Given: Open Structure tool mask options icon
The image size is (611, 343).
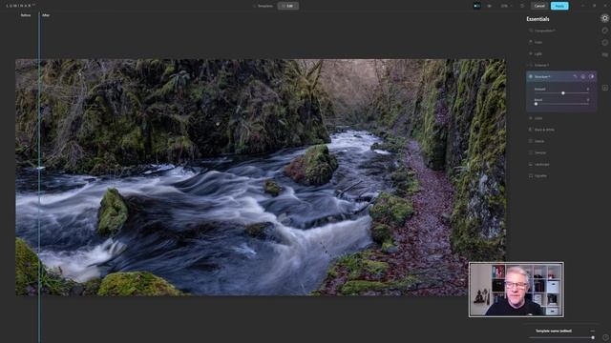Looking at the screenshot, I should [583, 76].
